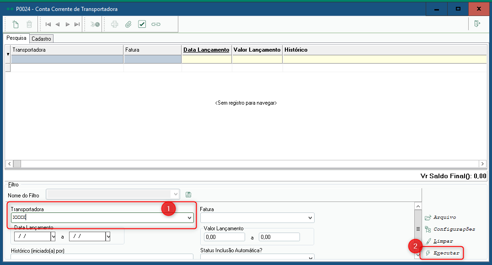Go to the first record
Screen dimensions: 492x265
tap(48, 24)
